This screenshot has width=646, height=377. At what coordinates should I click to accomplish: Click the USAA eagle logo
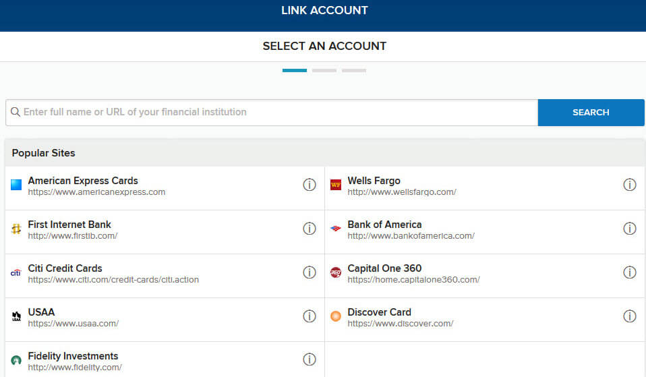16,316
